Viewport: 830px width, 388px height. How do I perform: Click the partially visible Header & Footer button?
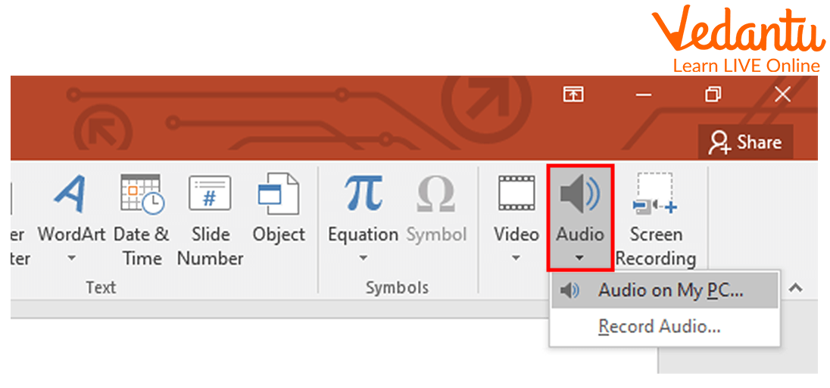pos(19,246)
